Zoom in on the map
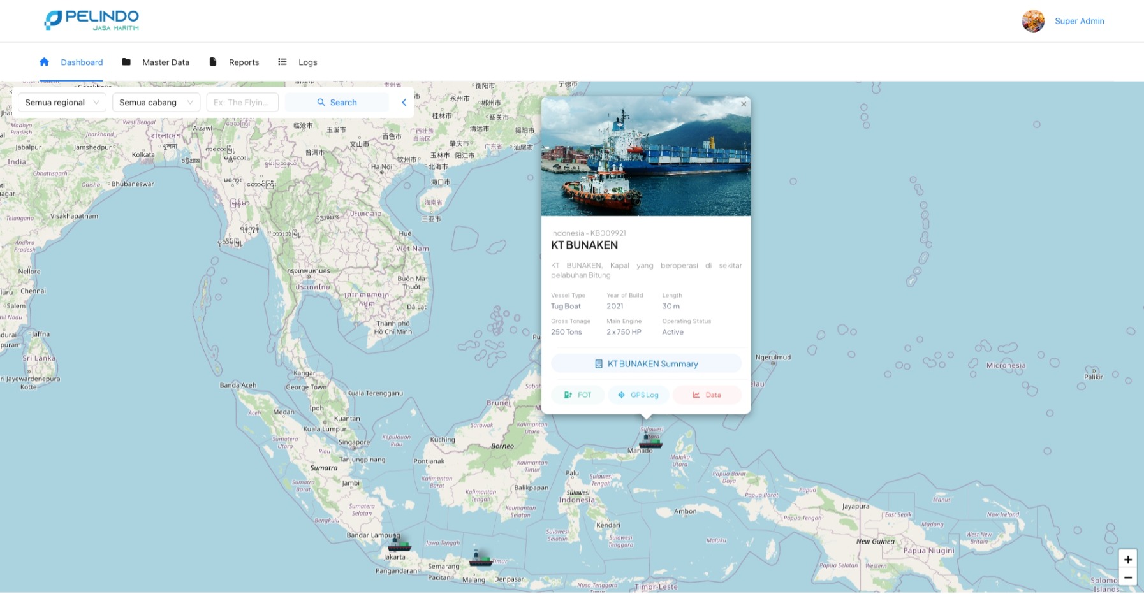 pyautogui.click(x=1127, y=560)
